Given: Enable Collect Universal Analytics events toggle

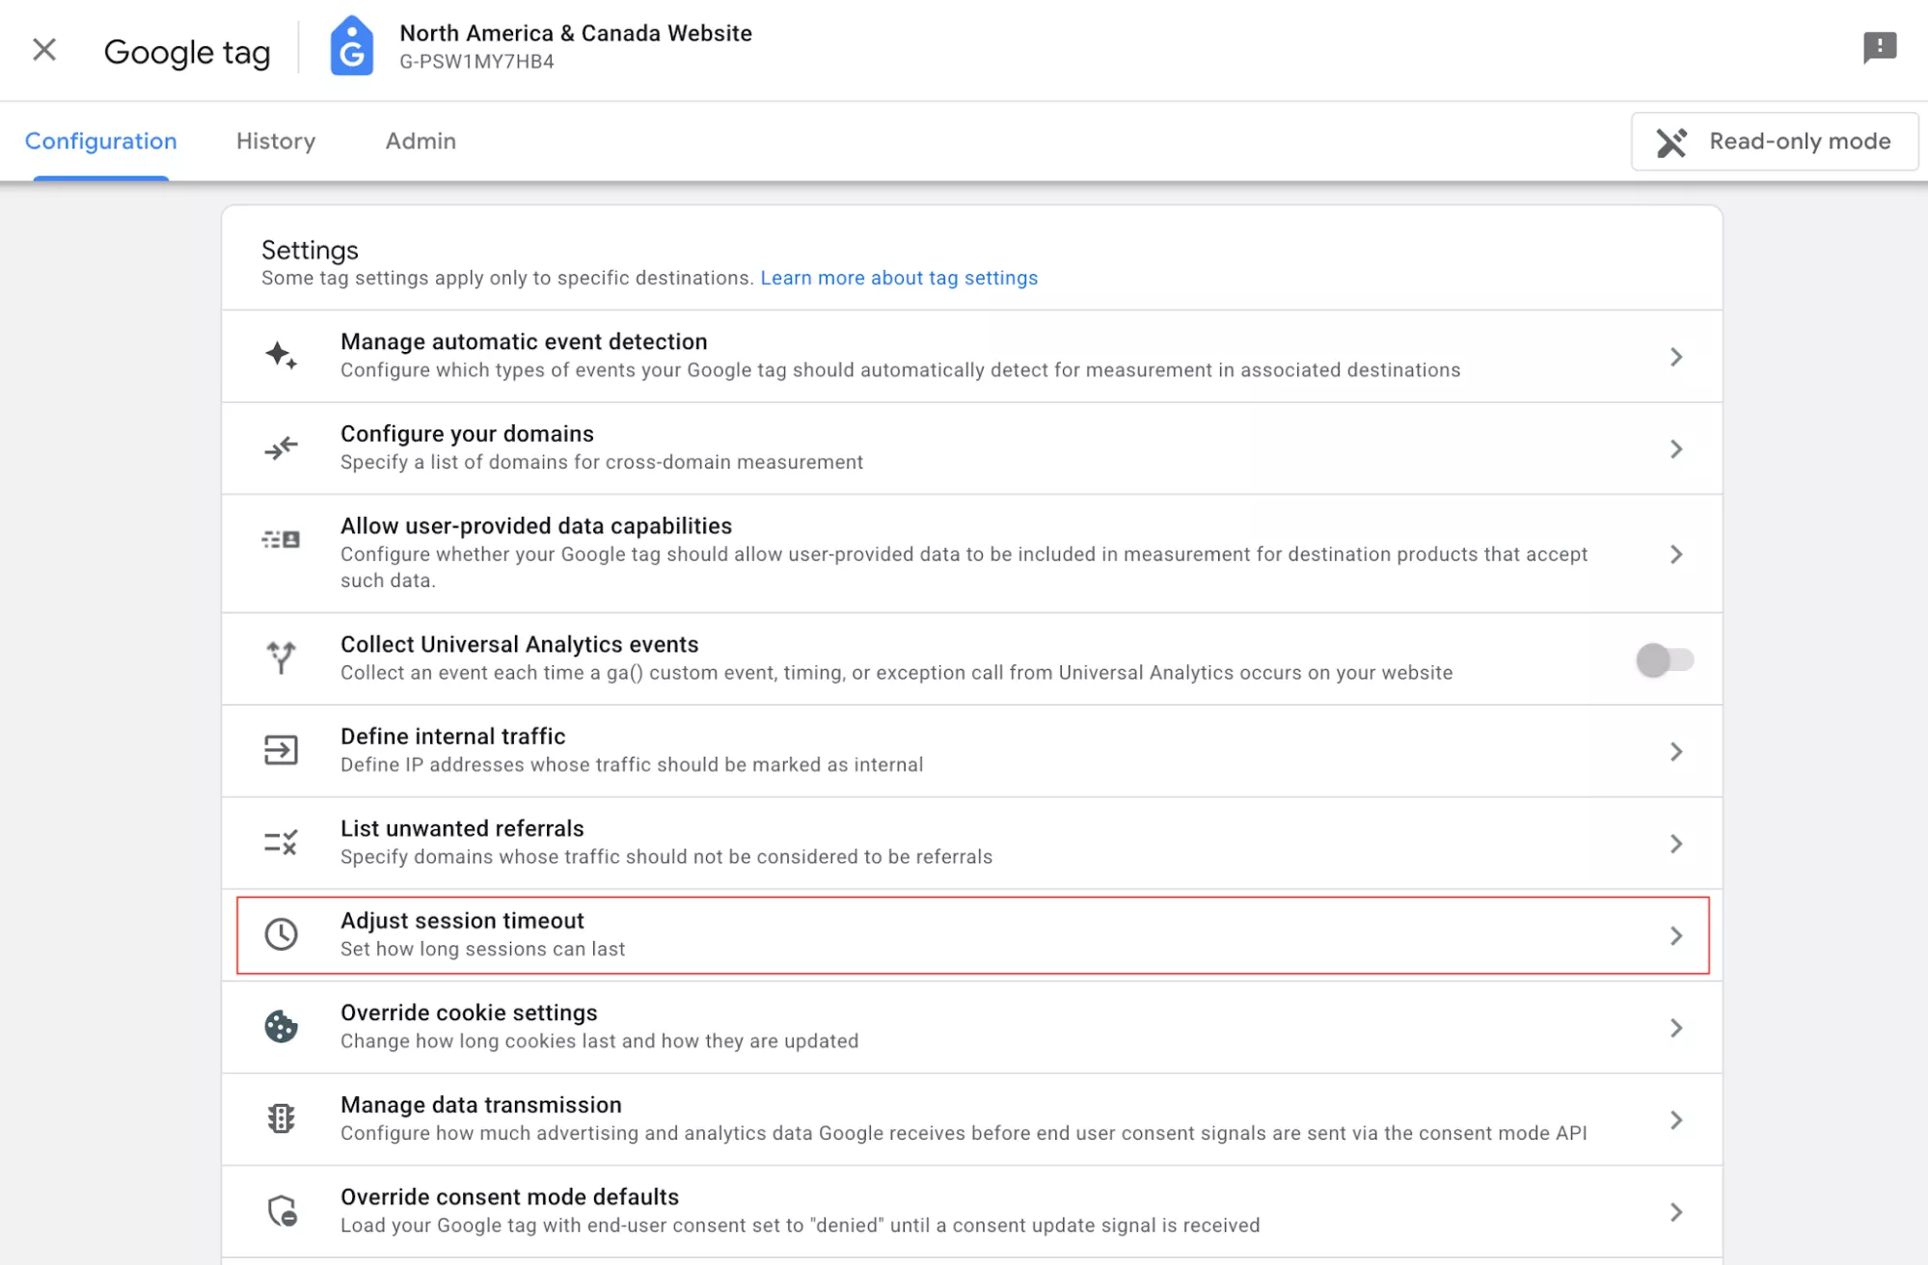Looking at the screenshot, I should point(1665,659).
